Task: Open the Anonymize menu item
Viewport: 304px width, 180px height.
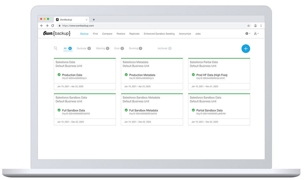Action: click(x=185, y=34)
